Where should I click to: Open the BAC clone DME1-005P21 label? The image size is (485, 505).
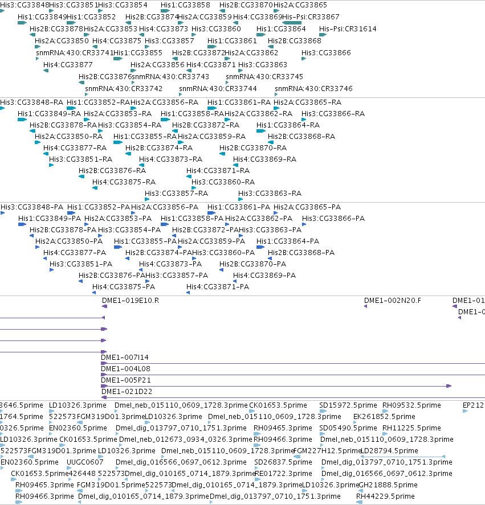click(x=126, y=380)
